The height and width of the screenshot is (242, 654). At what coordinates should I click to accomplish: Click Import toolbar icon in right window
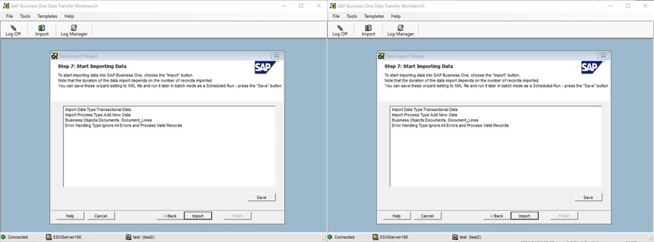pyautogui.click(x=368, y=27)
